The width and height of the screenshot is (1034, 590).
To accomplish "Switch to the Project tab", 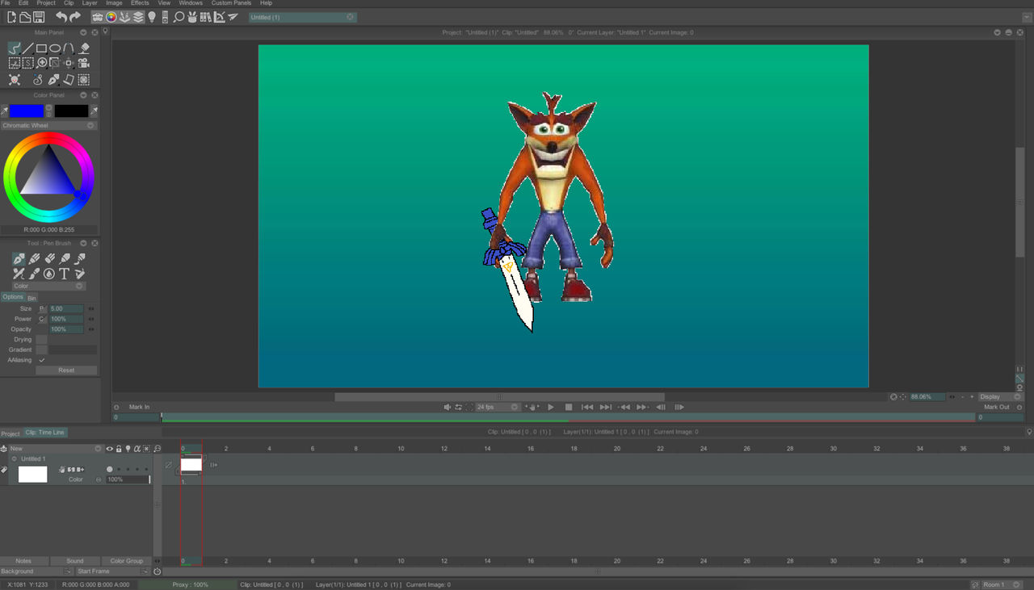I will [x=11, y=433].
